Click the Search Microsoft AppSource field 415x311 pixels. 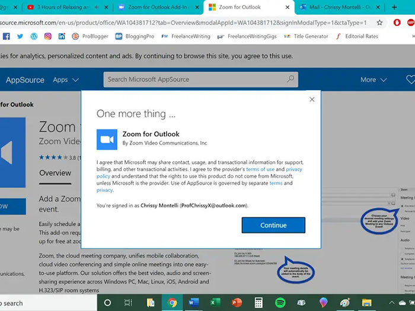click(200, 79)
